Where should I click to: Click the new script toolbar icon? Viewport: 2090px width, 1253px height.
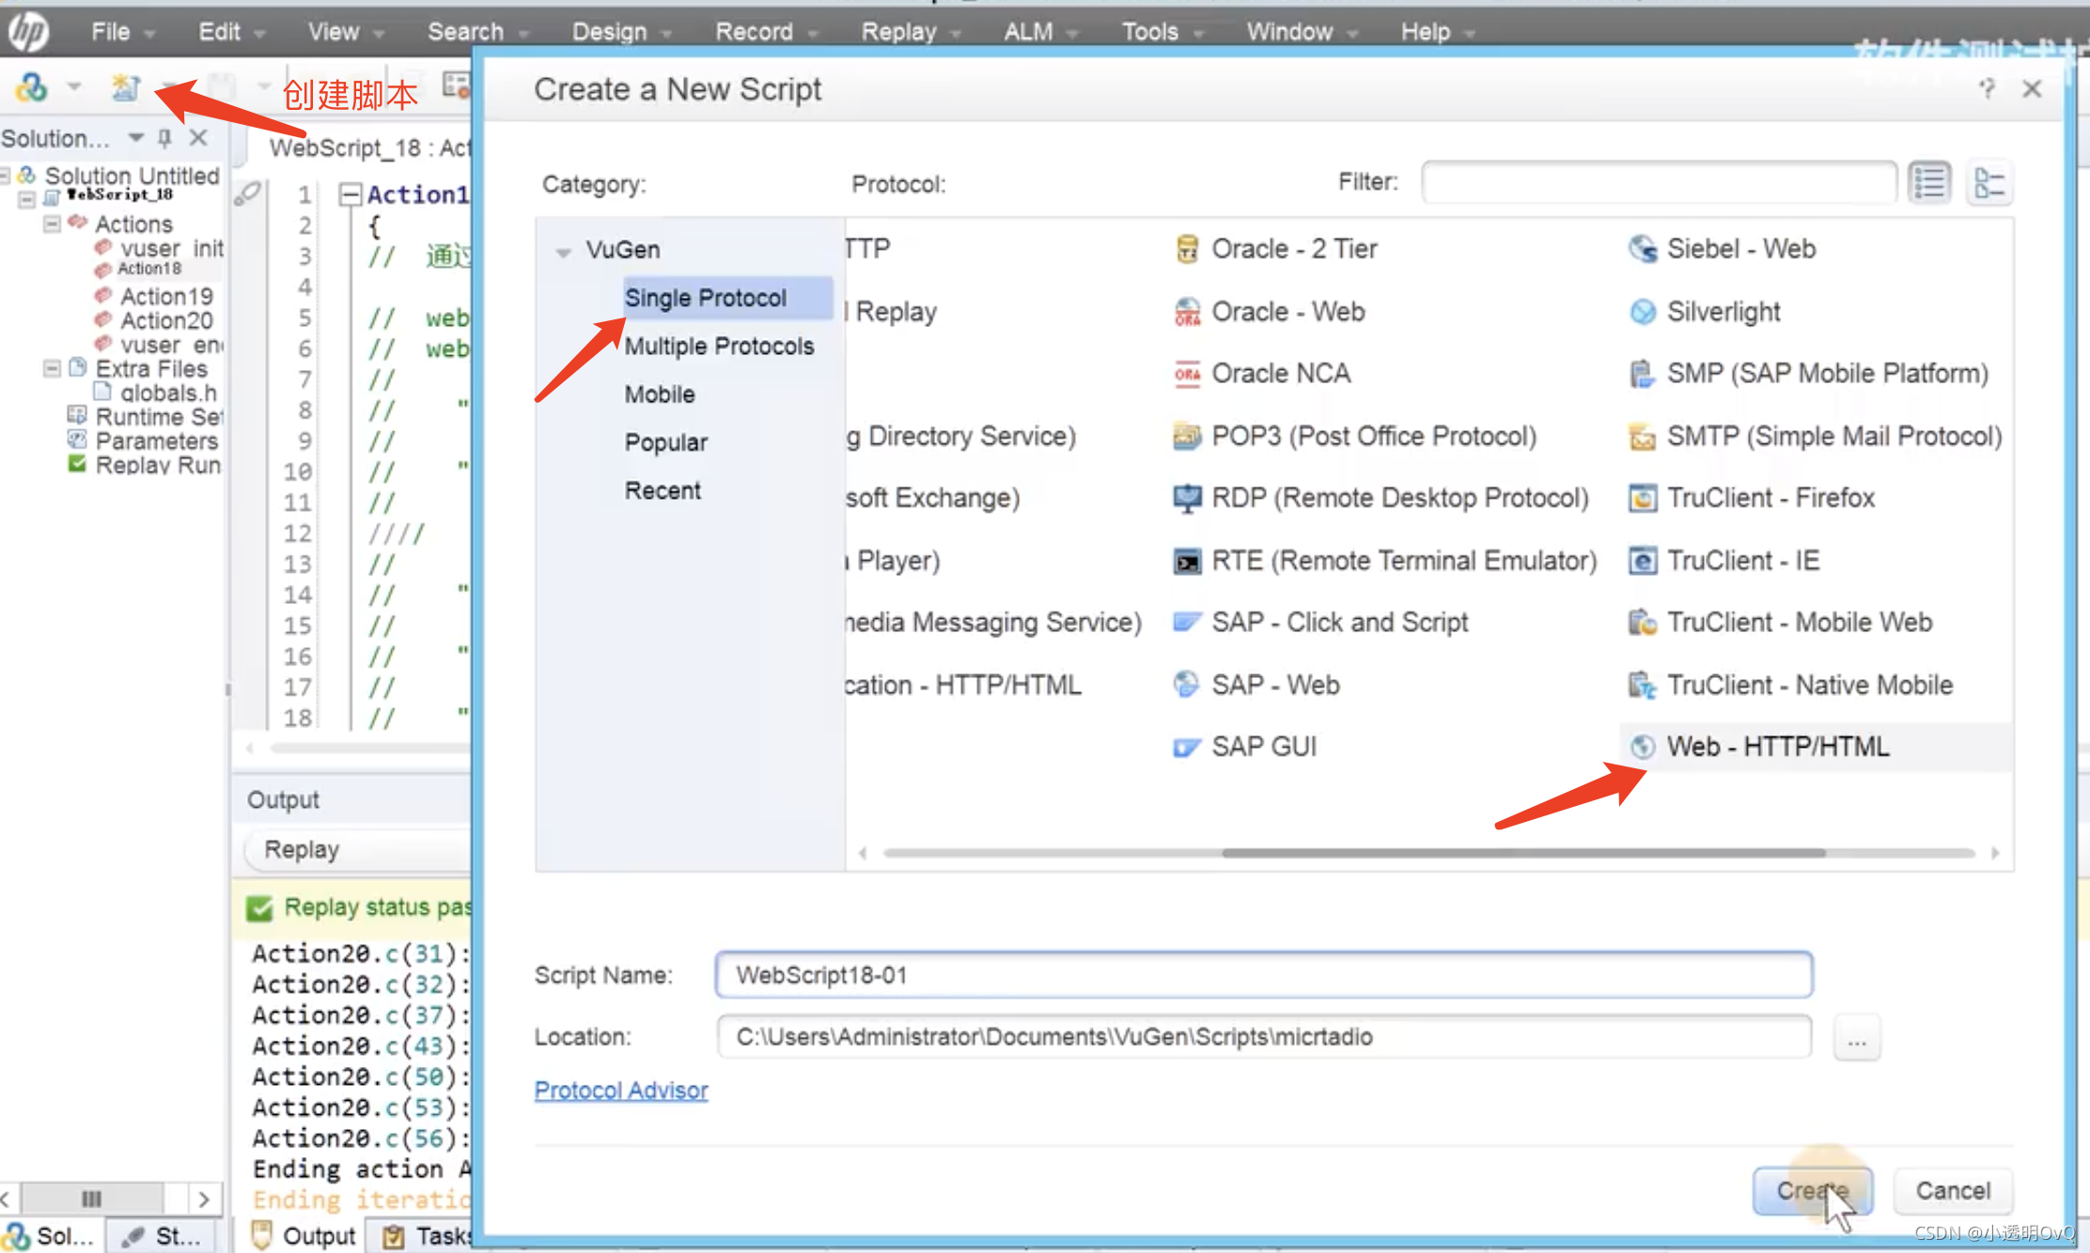(125, 87)
